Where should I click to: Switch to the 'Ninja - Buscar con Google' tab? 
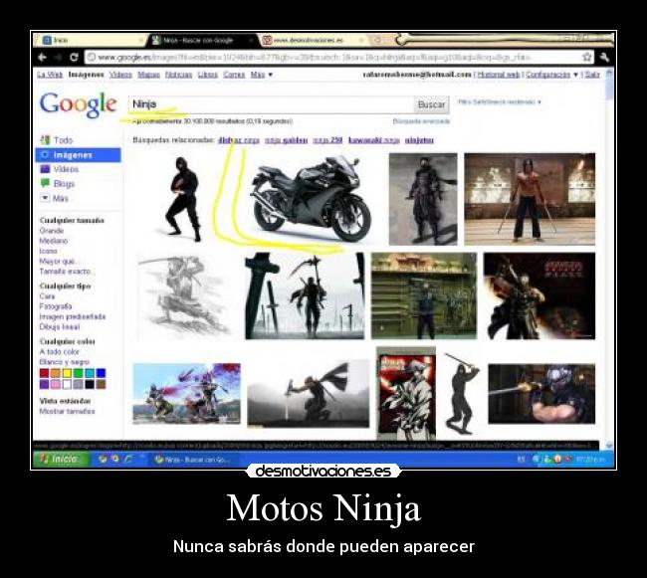point(202,40)
